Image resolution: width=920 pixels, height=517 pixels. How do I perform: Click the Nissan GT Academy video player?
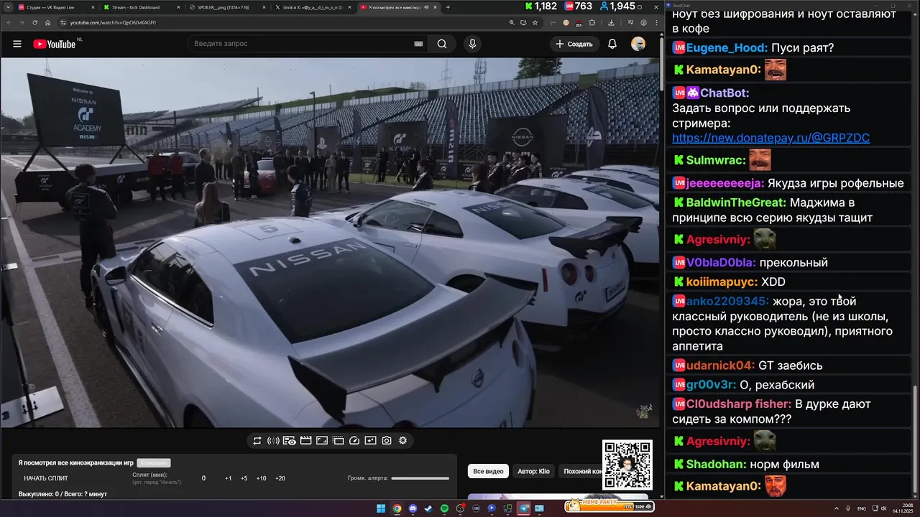329,243
